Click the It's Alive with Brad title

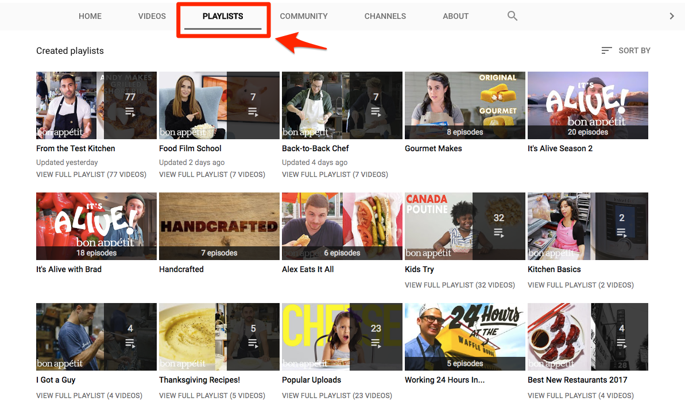(69, 269)
